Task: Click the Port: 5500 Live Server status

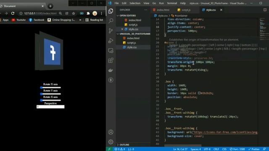Action: pos(237,149)
